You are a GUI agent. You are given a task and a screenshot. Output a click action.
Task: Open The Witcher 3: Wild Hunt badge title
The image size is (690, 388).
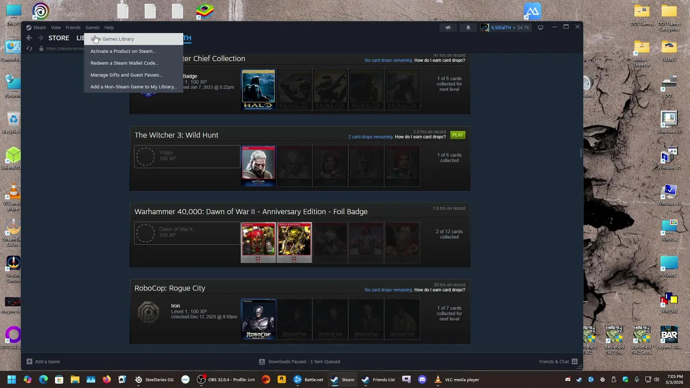(176, 135)
